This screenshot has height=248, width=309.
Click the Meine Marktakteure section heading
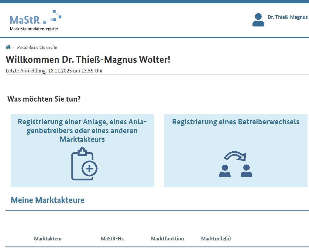click(x=48, y=200)
